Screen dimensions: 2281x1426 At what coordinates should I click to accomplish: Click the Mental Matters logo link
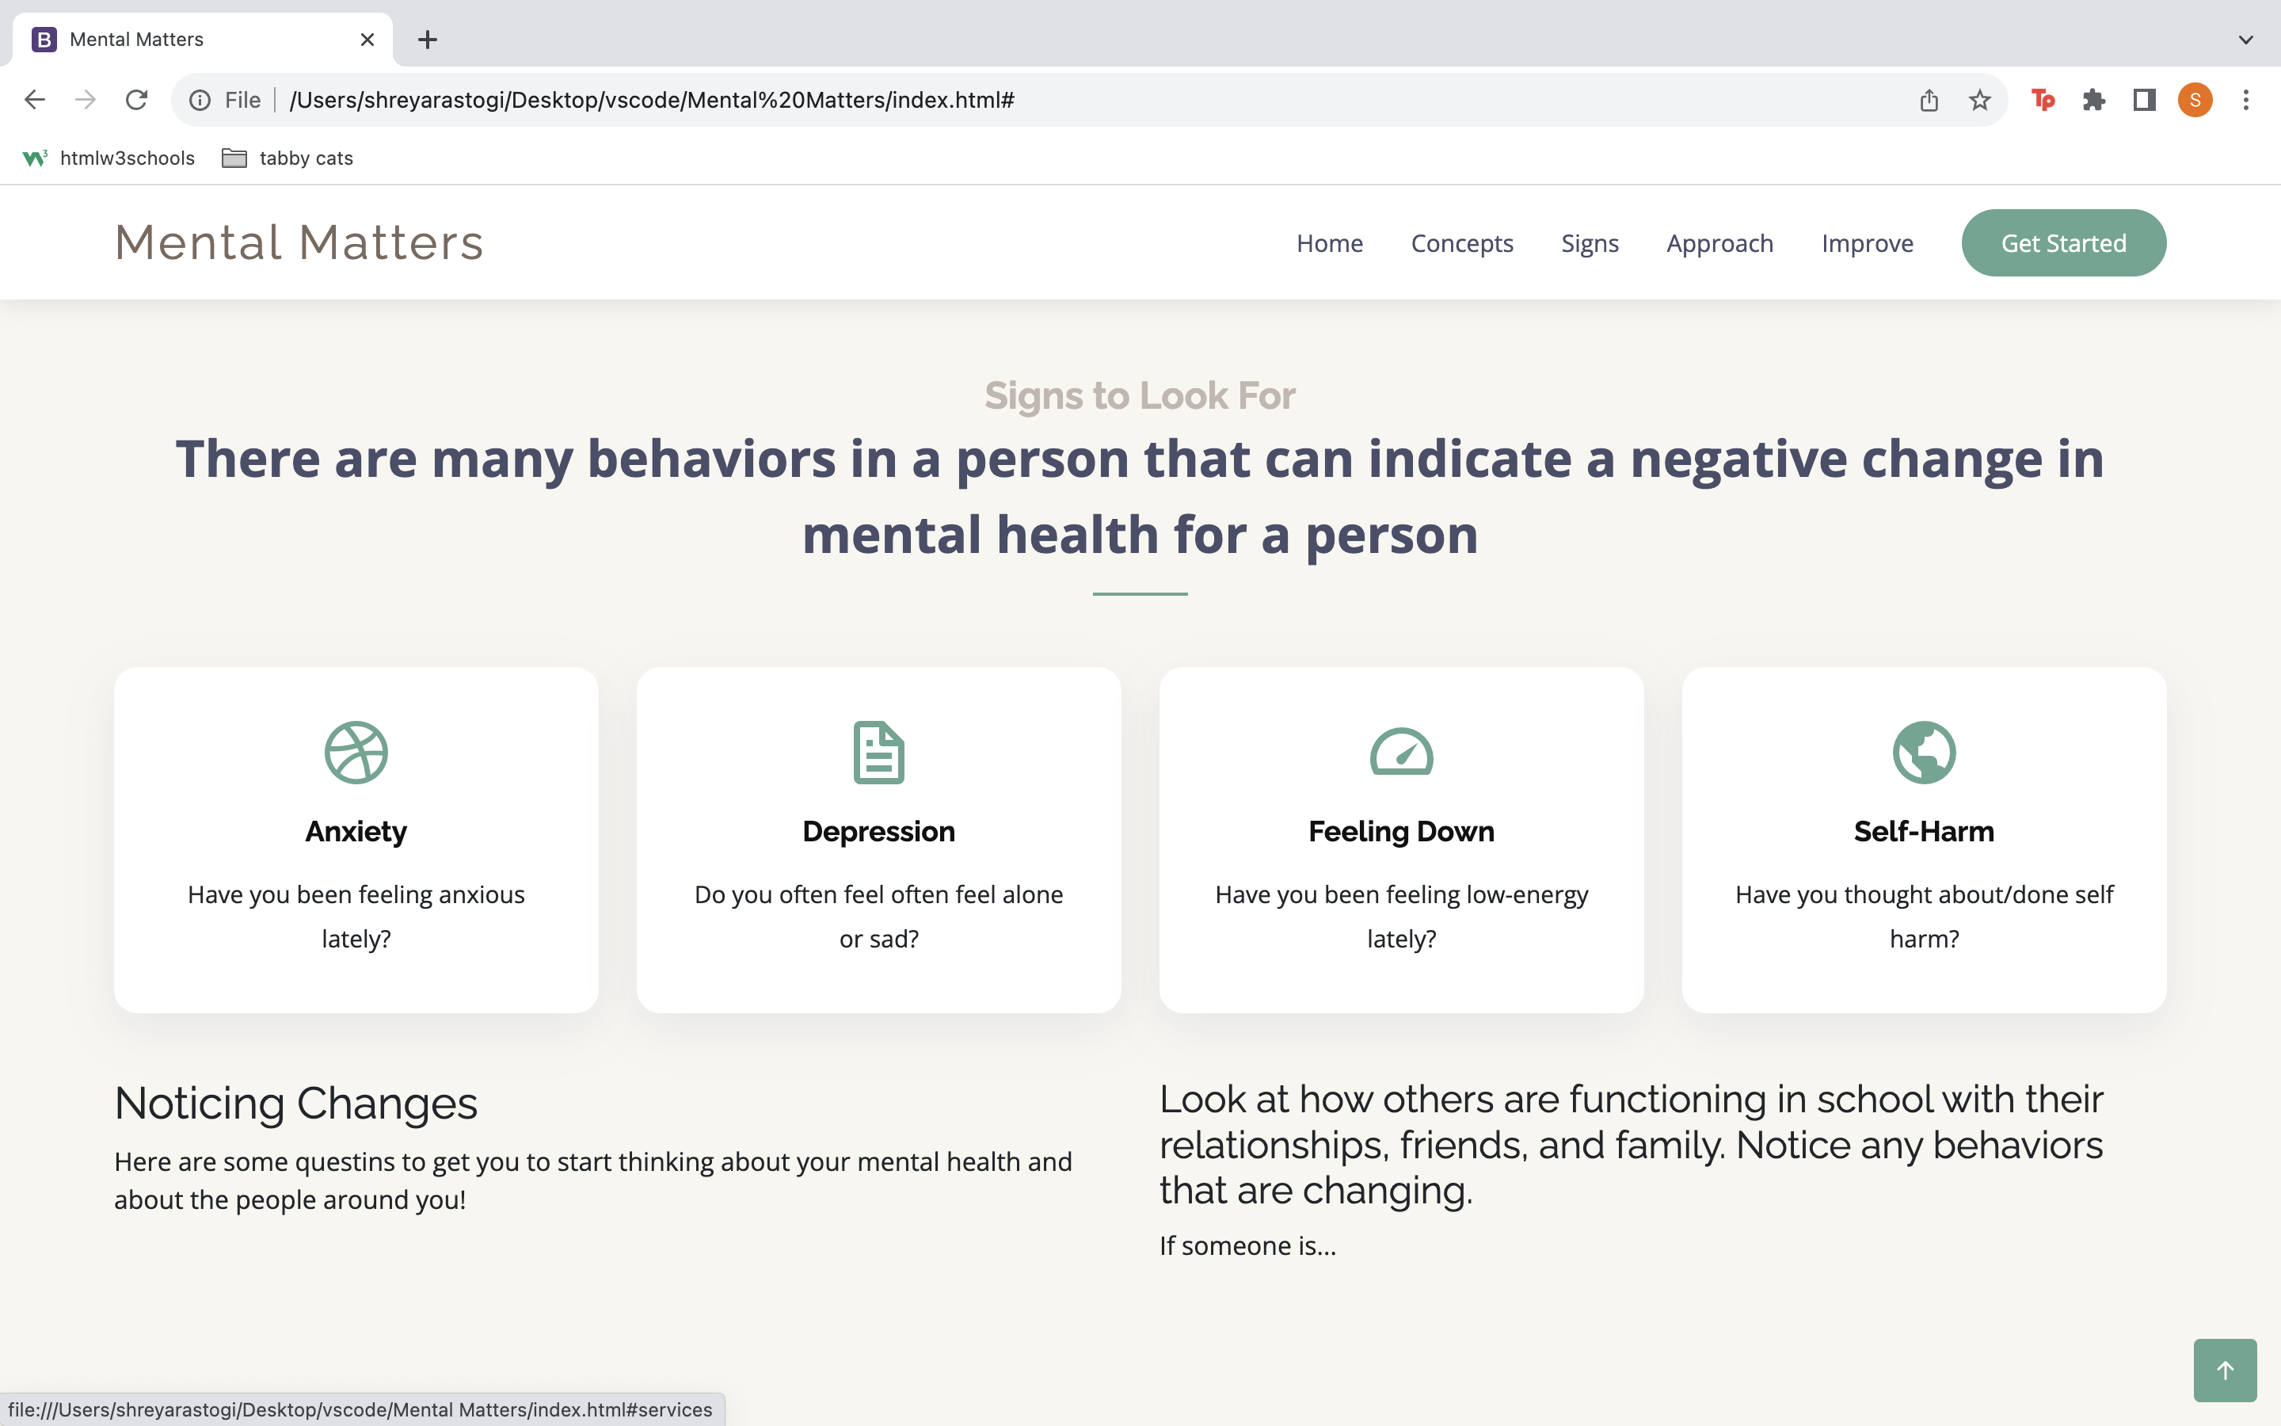[x=299, y=242]
